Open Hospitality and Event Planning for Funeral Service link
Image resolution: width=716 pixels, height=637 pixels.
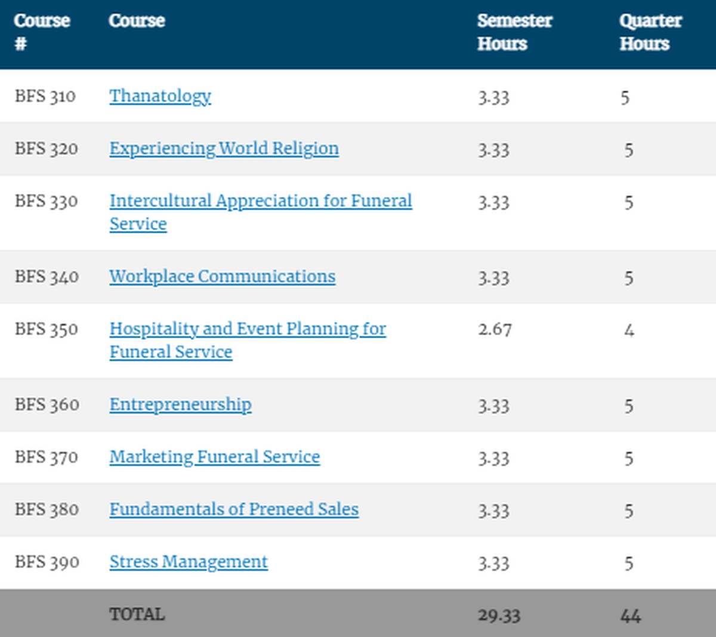[x=248, y=341]
